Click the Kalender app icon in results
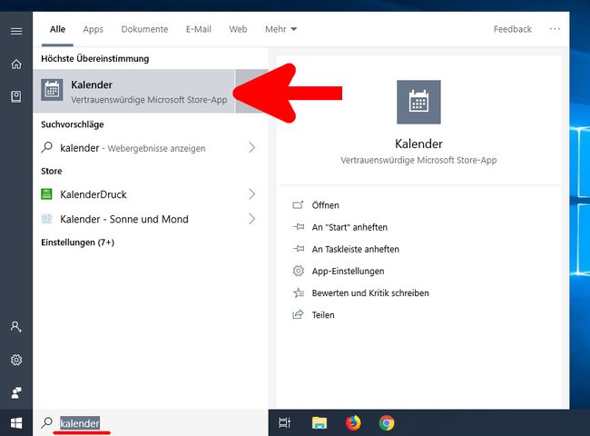Screen dimensions: 590x436 (52, 90)
